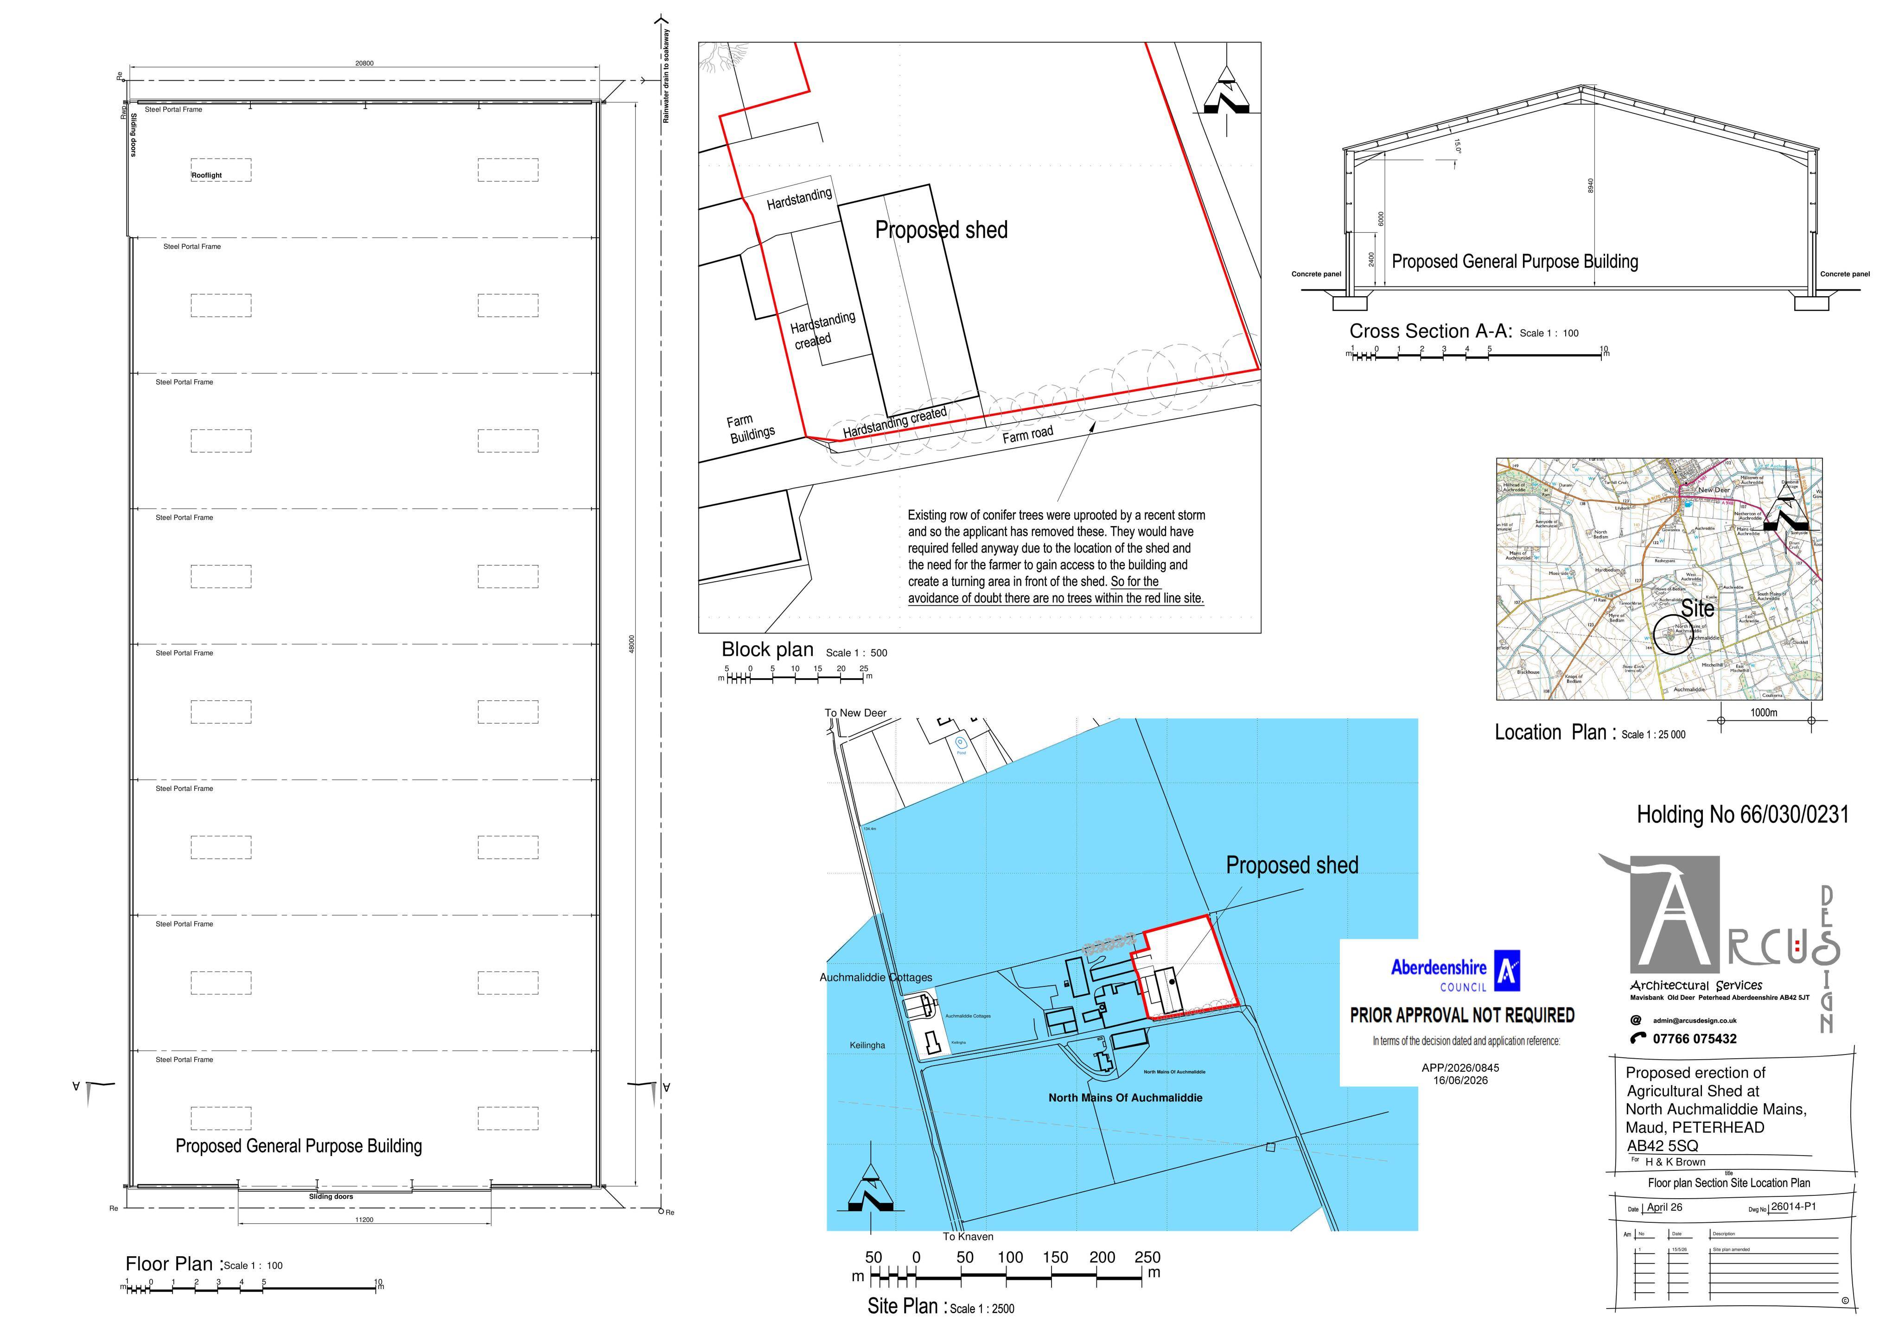Click the left 'Concrete panel' label on the section
This screenshot has height=1341, width=1899.
pos(1317,274)
